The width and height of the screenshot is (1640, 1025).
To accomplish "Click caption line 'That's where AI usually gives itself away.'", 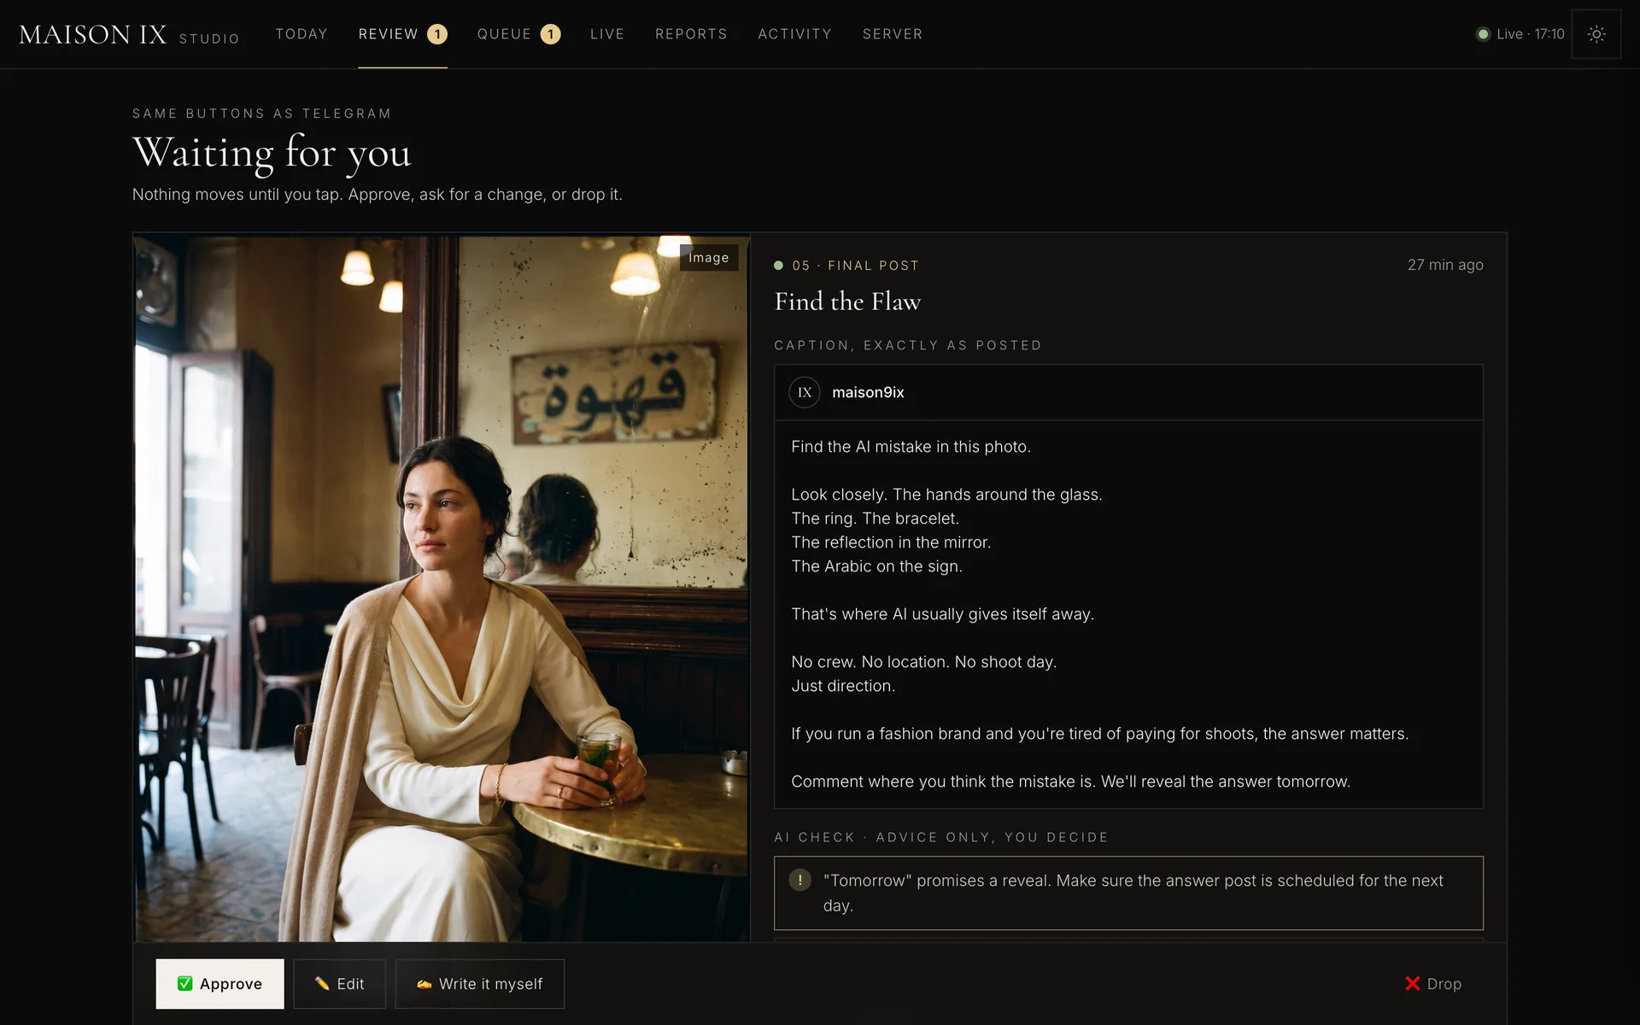I will [x=942, y=614].
